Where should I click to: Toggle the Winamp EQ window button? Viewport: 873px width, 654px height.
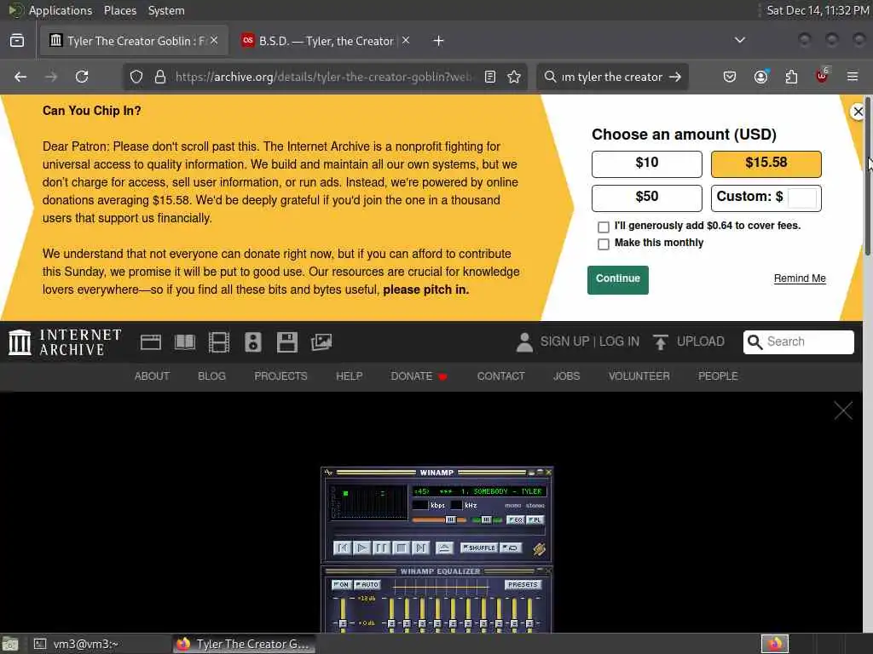pos(515,519)
